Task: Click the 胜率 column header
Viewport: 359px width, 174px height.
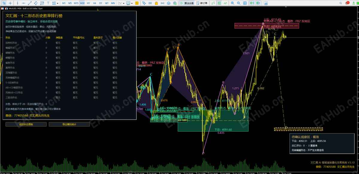Action: click(x=59, y=38)
